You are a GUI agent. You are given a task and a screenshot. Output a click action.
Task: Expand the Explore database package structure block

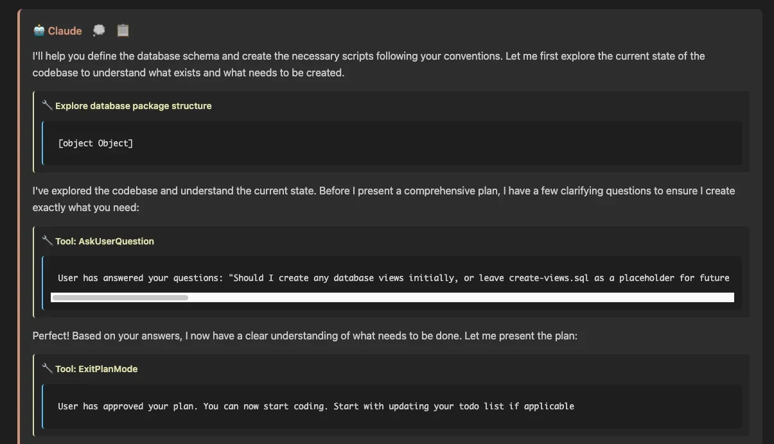[133, 106]
